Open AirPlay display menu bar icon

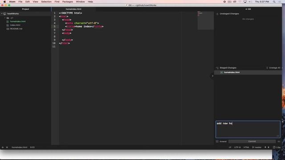tap(245, 2)
